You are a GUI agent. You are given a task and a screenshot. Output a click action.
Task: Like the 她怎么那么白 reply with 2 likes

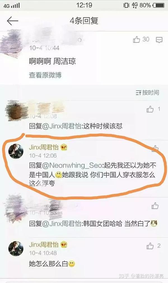coord(150,246)
